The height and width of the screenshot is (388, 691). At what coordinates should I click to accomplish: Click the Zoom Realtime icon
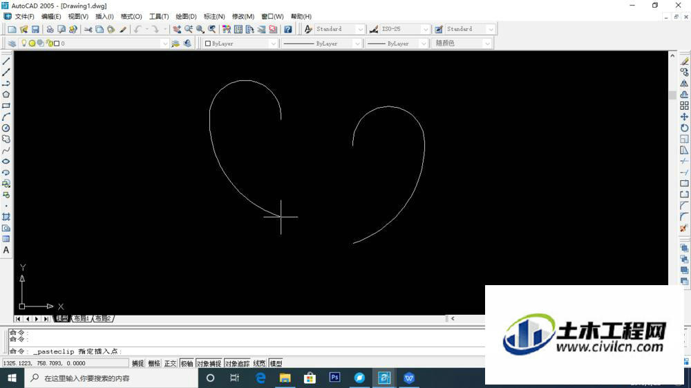(x=189, y=29)
